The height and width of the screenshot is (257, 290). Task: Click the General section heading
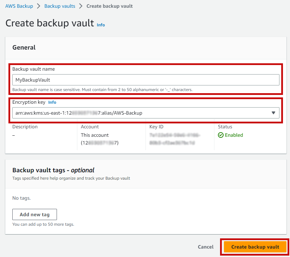click(24, 47)
